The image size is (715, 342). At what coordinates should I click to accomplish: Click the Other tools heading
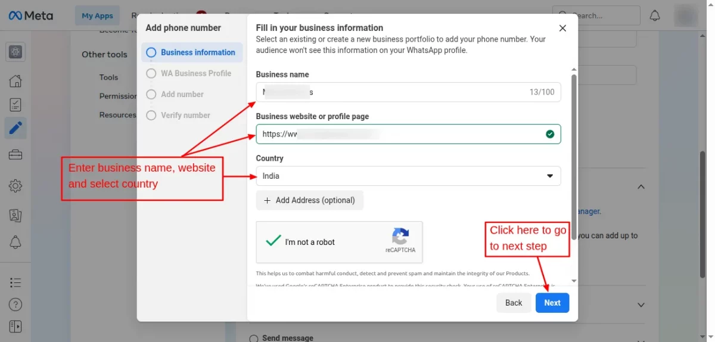pos(104,54)
